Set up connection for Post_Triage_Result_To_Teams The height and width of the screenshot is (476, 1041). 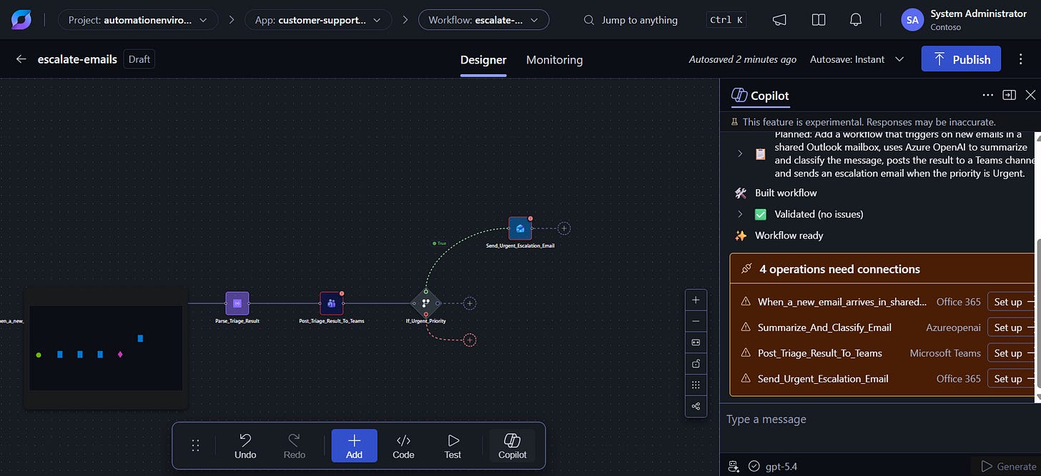click(1012, 353)
